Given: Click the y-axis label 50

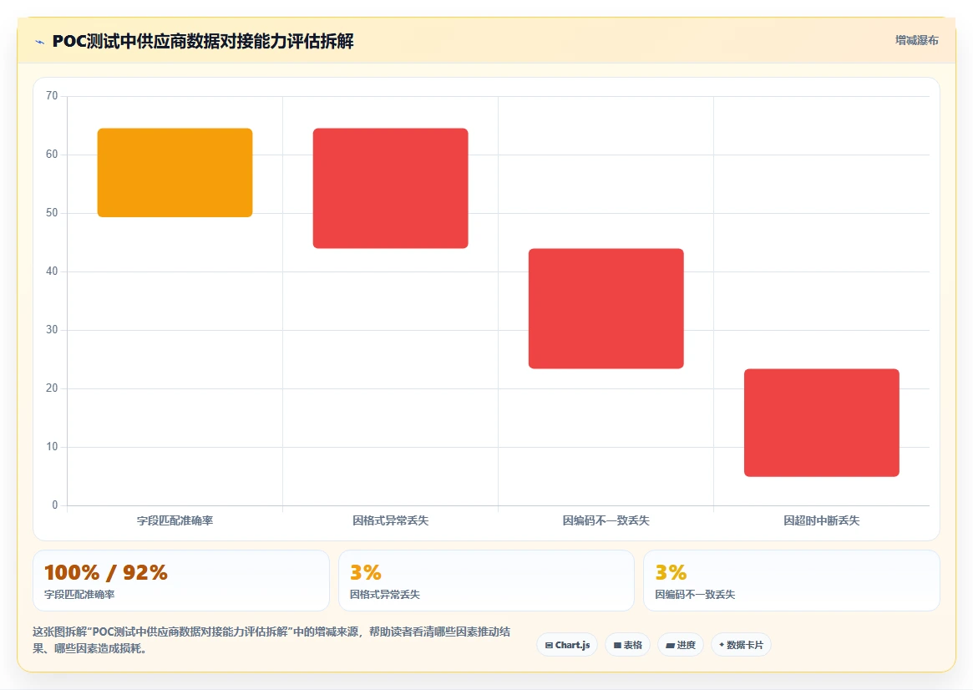Looking at the screenshot, I should pos(52,212).
